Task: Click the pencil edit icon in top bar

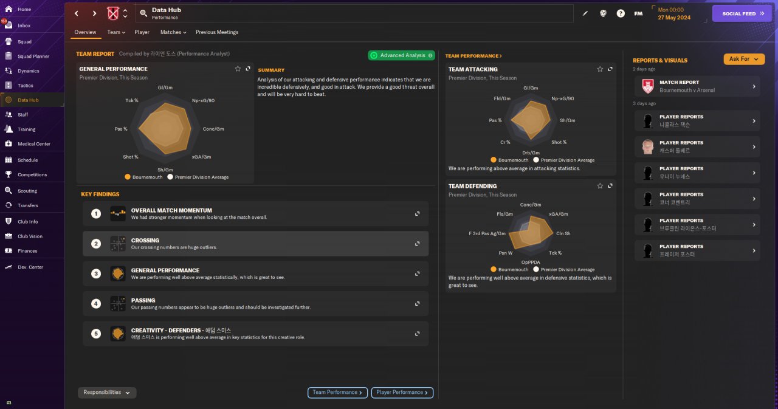Action: [x=585, y=13]
